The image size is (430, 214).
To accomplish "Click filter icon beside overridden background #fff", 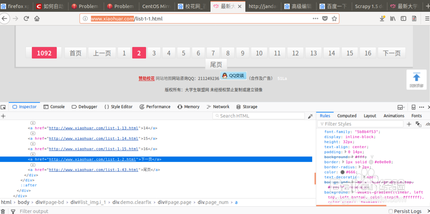I will click(372, 157).
